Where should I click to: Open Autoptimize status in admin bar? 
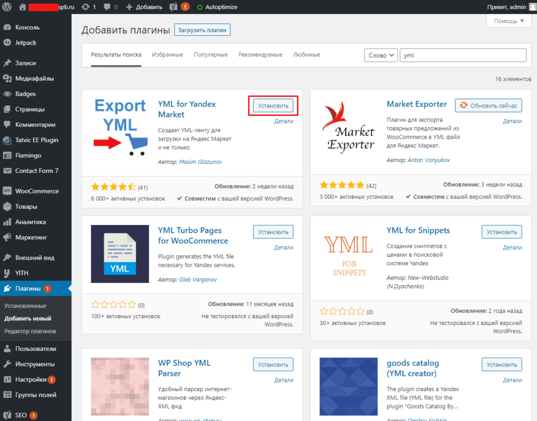point(218,7)
